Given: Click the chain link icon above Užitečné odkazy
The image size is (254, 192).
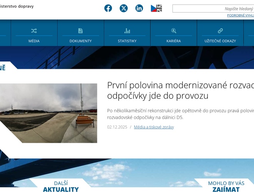Looking at the screenshot, I should pos(220,31).
